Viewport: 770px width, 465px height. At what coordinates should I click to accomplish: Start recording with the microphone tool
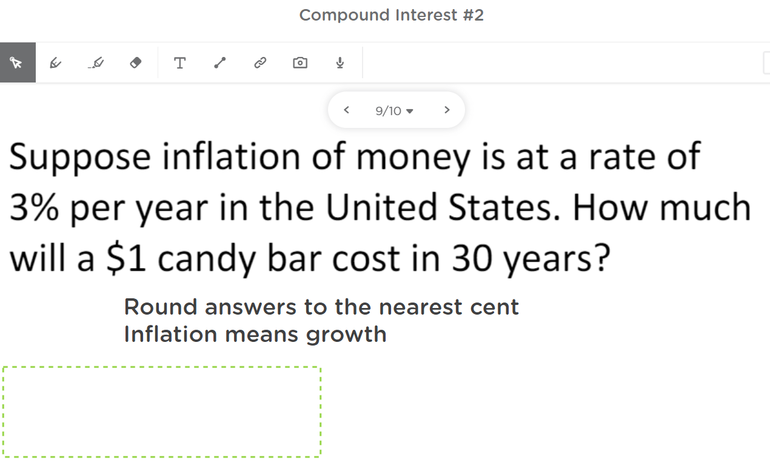[340, 62]
